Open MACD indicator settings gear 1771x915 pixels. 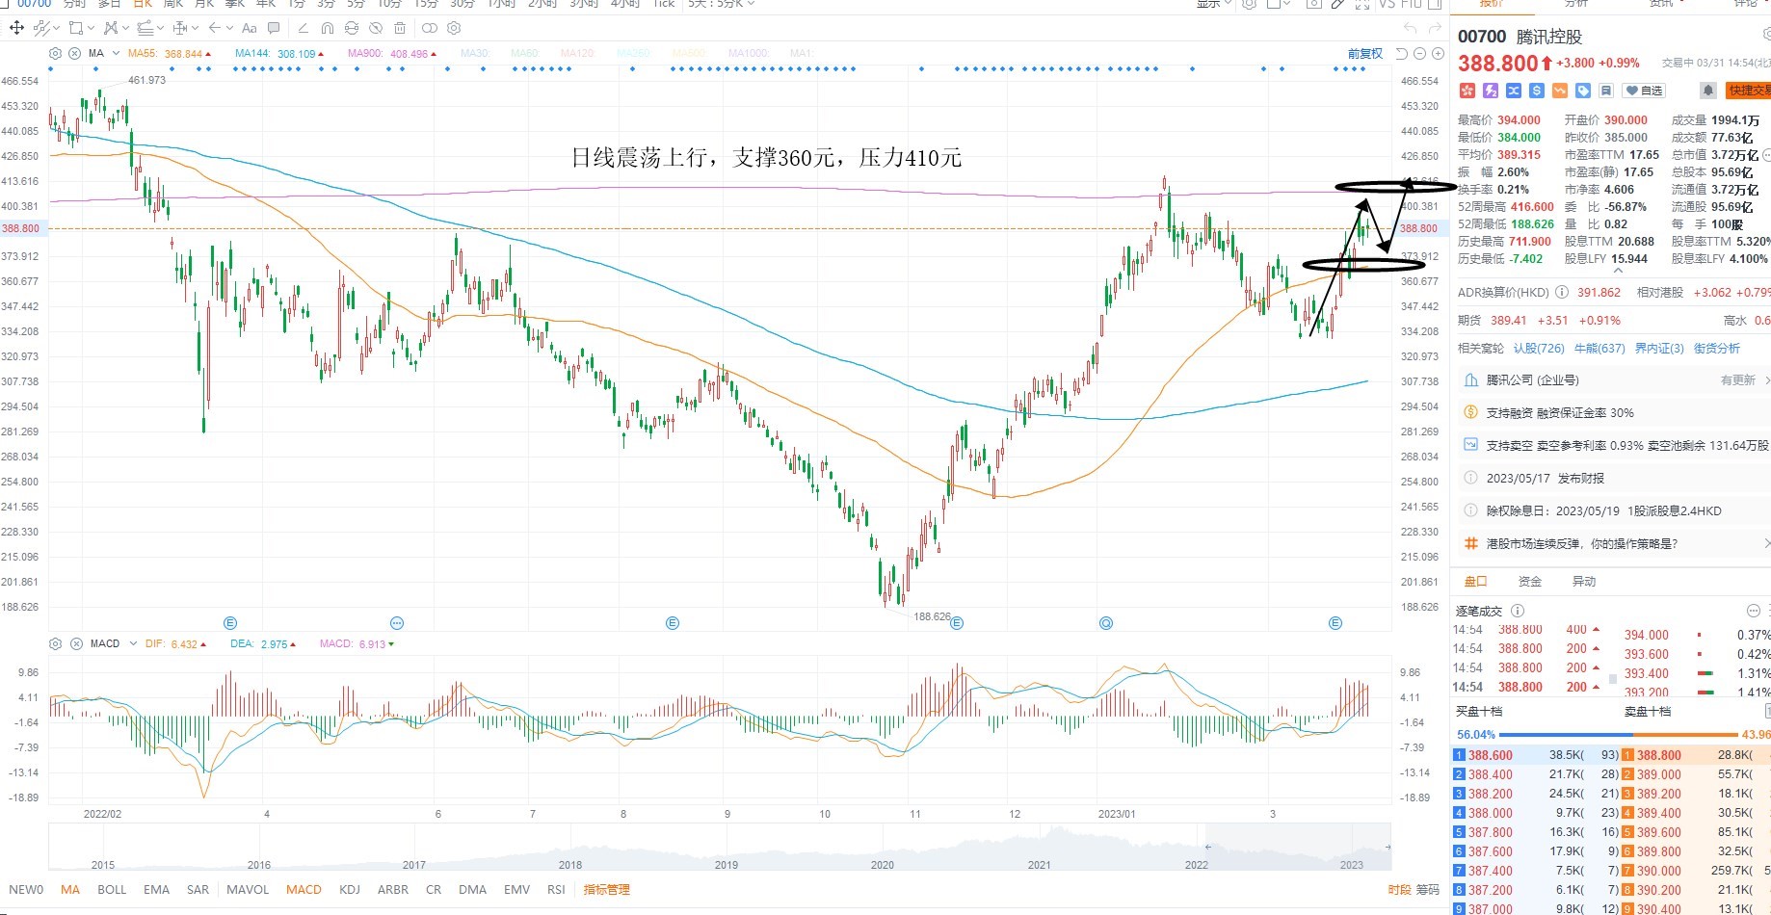pyautogui.click(x=55, y=643)
